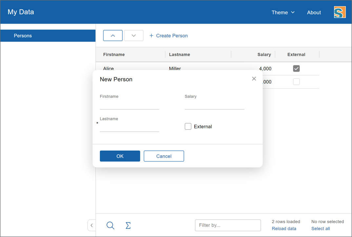Open the About menu item
Screen dimensions: 352x237
(314, 12)
